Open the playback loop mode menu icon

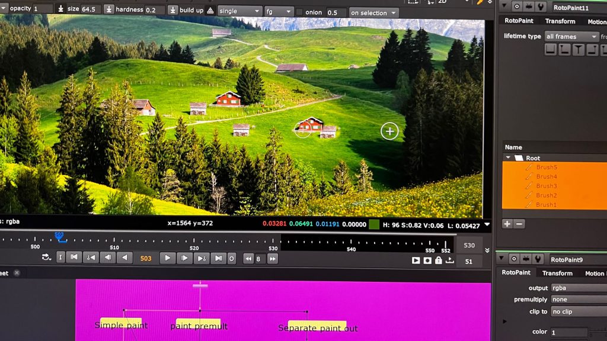pos(46,257)
